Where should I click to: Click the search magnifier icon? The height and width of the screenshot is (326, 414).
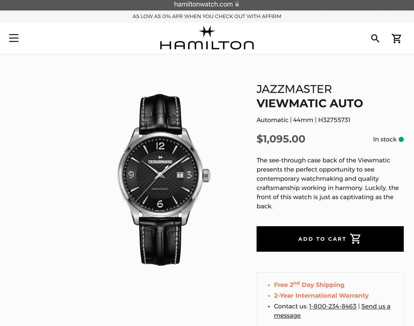375,38
